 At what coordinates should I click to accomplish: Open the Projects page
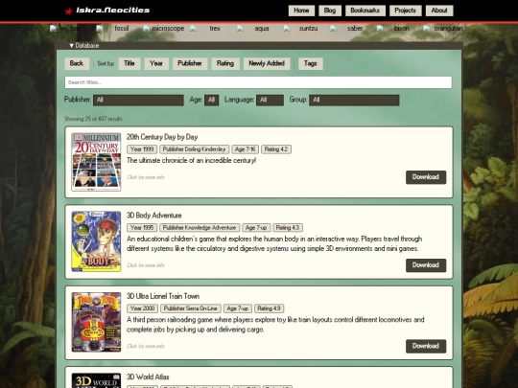(x=406, y=11)
